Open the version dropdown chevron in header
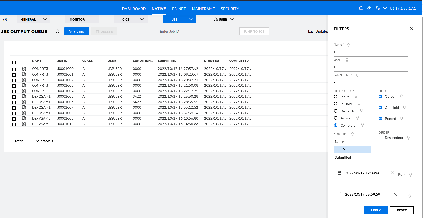The height and width of the screenshot is (218, 423). pos(385,8)
